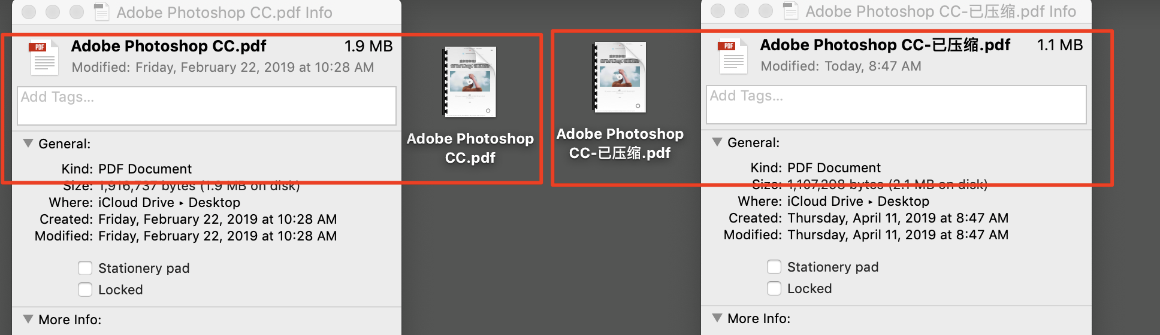This screenshot has height=335, width=1160.
Task: Click Modified Thursday, April 11, 2019 row under General
Action: coord(866,234)
